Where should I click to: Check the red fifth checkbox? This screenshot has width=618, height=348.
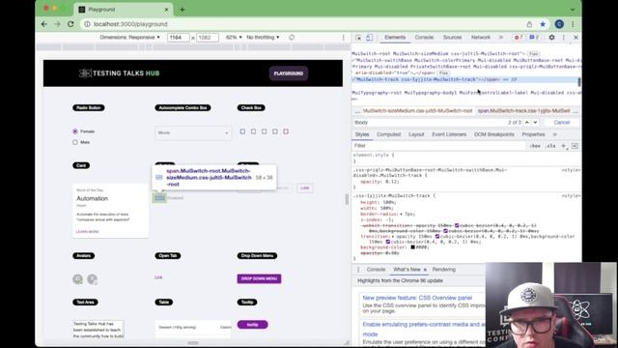(x=286, y=131)
